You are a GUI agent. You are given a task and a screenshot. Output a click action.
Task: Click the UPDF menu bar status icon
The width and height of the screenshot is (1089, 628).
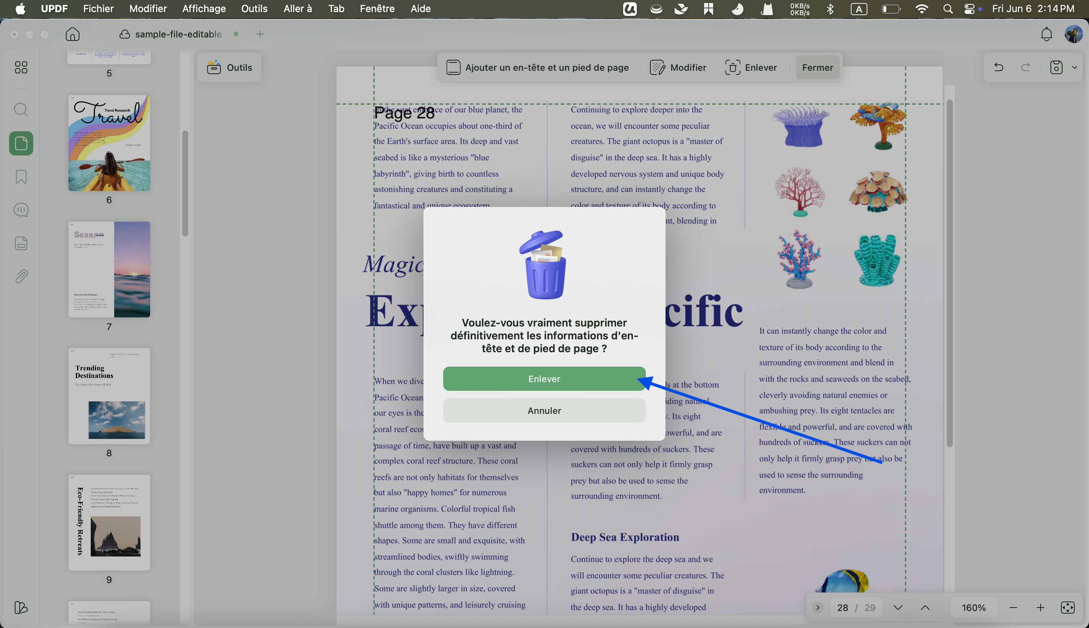tap(630, 9)
